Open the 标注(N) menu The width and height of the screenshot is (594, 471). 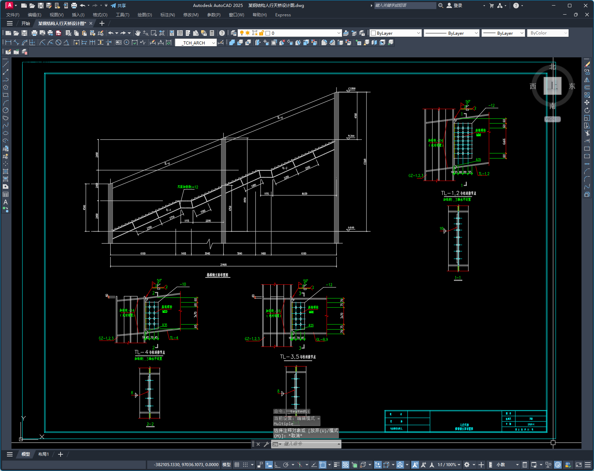click(167, 15)
